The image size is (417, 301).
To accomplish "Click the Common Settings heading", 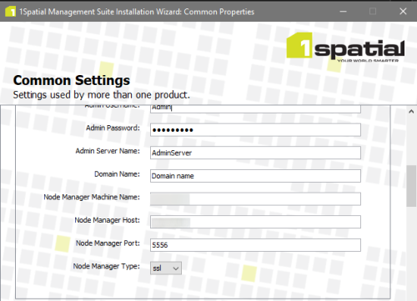I will [x=72, y=80].
